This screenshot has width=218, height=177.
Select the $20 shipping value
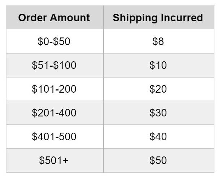click(x=158, y=89)
